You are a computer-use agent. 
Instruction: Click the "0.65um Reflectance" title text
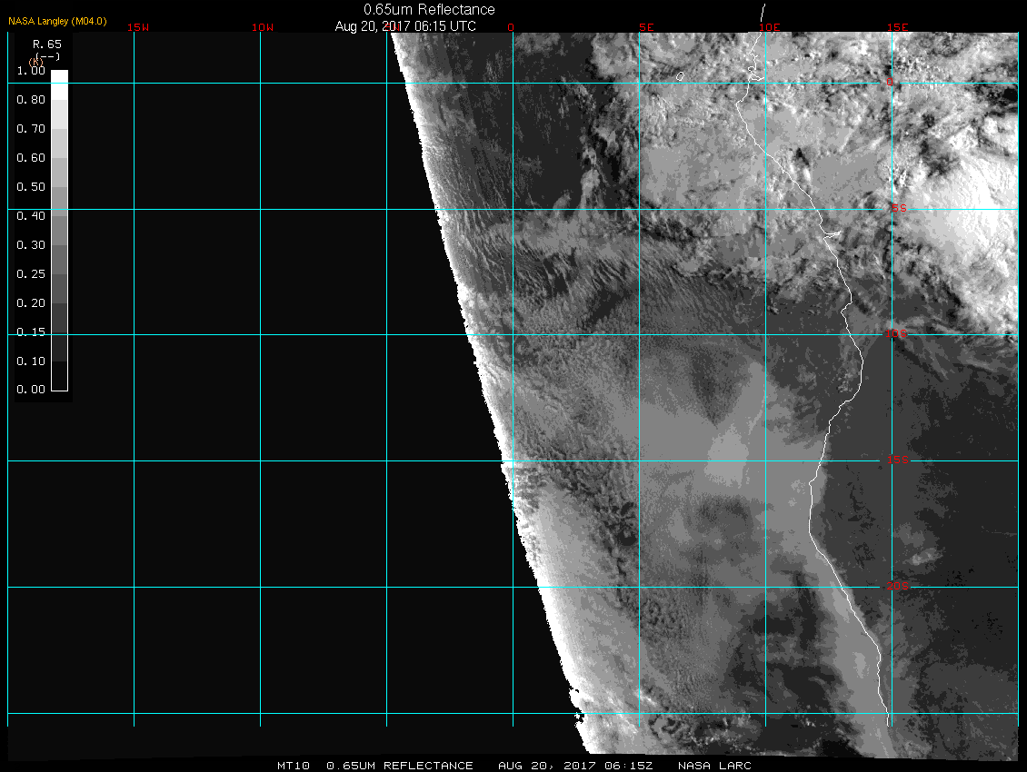[x=429, y=10]
